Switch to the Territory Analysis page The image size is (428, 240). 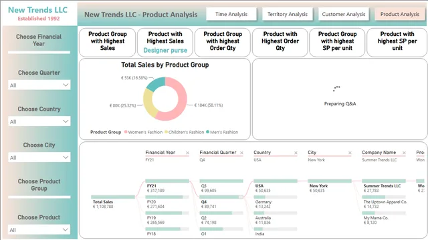[x=287, y=14]
